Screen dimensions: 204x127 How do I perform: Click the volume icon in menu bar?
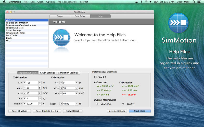point(150,2)
